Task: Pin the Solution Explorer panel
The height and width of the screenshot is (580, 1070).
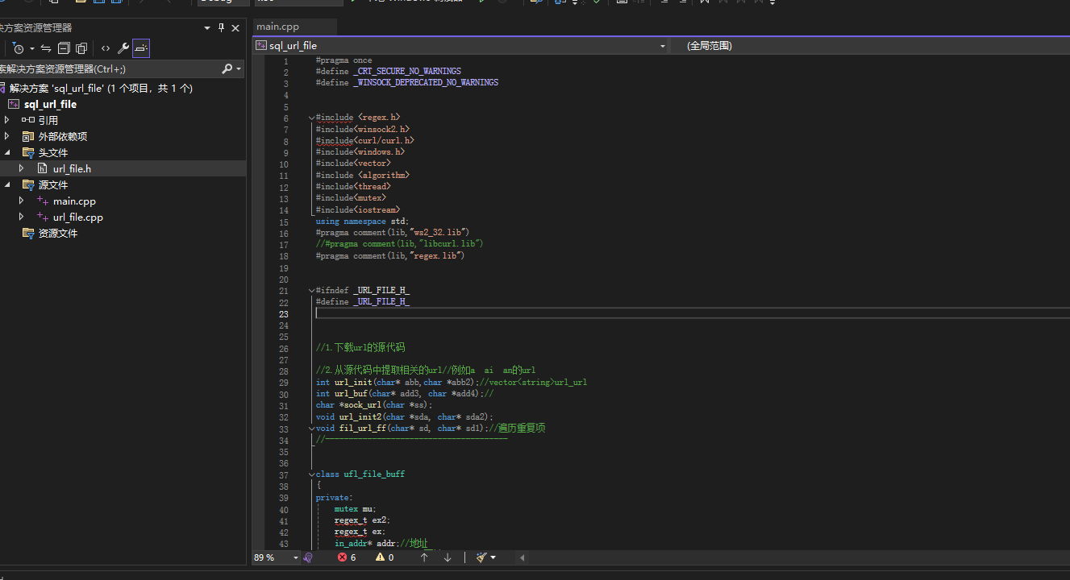Action: point(222,28)
